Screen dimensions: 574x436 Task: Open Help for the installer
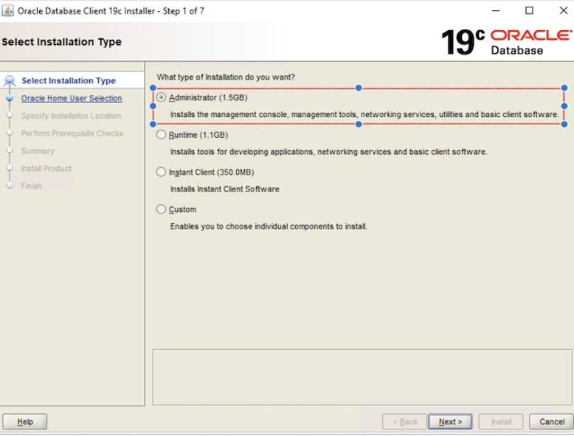point(25,422)
